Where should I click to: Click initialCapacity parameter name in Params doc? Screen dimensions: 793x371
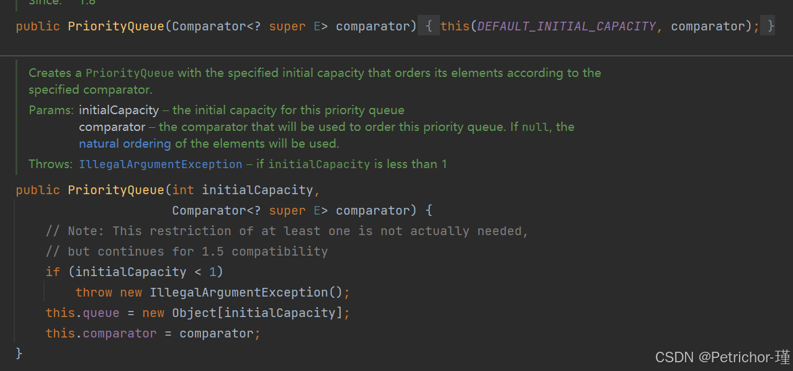[119, 110]
